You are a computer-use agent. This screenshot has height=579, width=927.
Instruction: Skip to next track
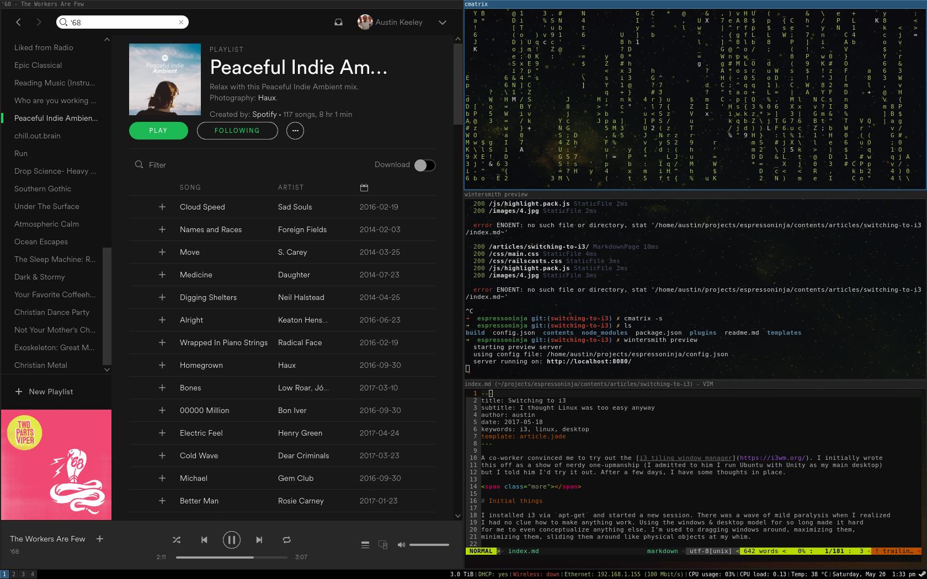tap(259, 540)
